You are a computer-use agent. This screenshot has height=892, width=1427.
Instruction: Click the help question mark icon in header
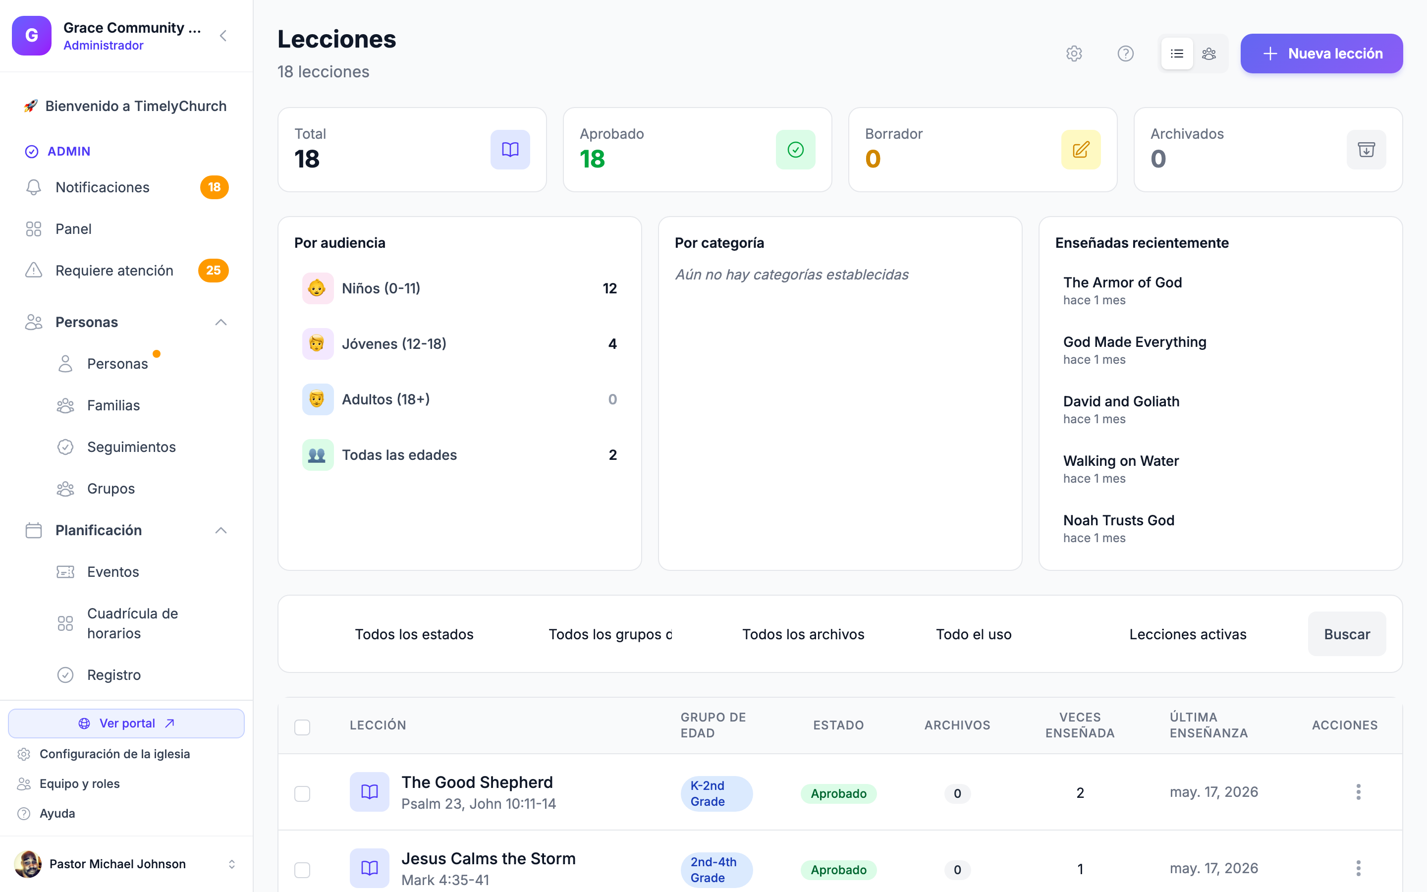(x=1125, y=54)
